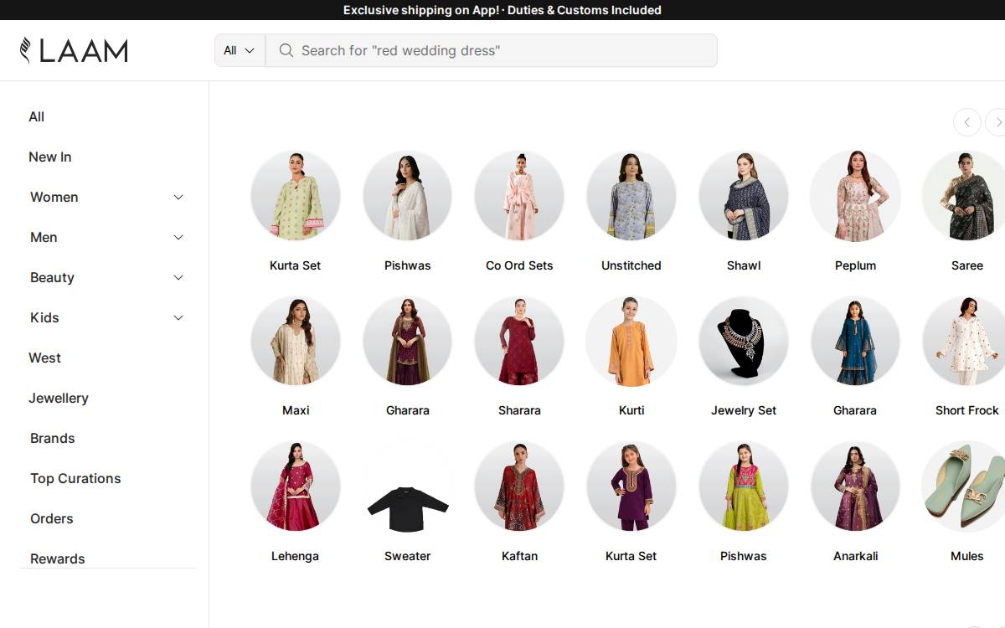Open Brands in the sidebar
Screen dimensions: 1005x628
click(52, 438)
